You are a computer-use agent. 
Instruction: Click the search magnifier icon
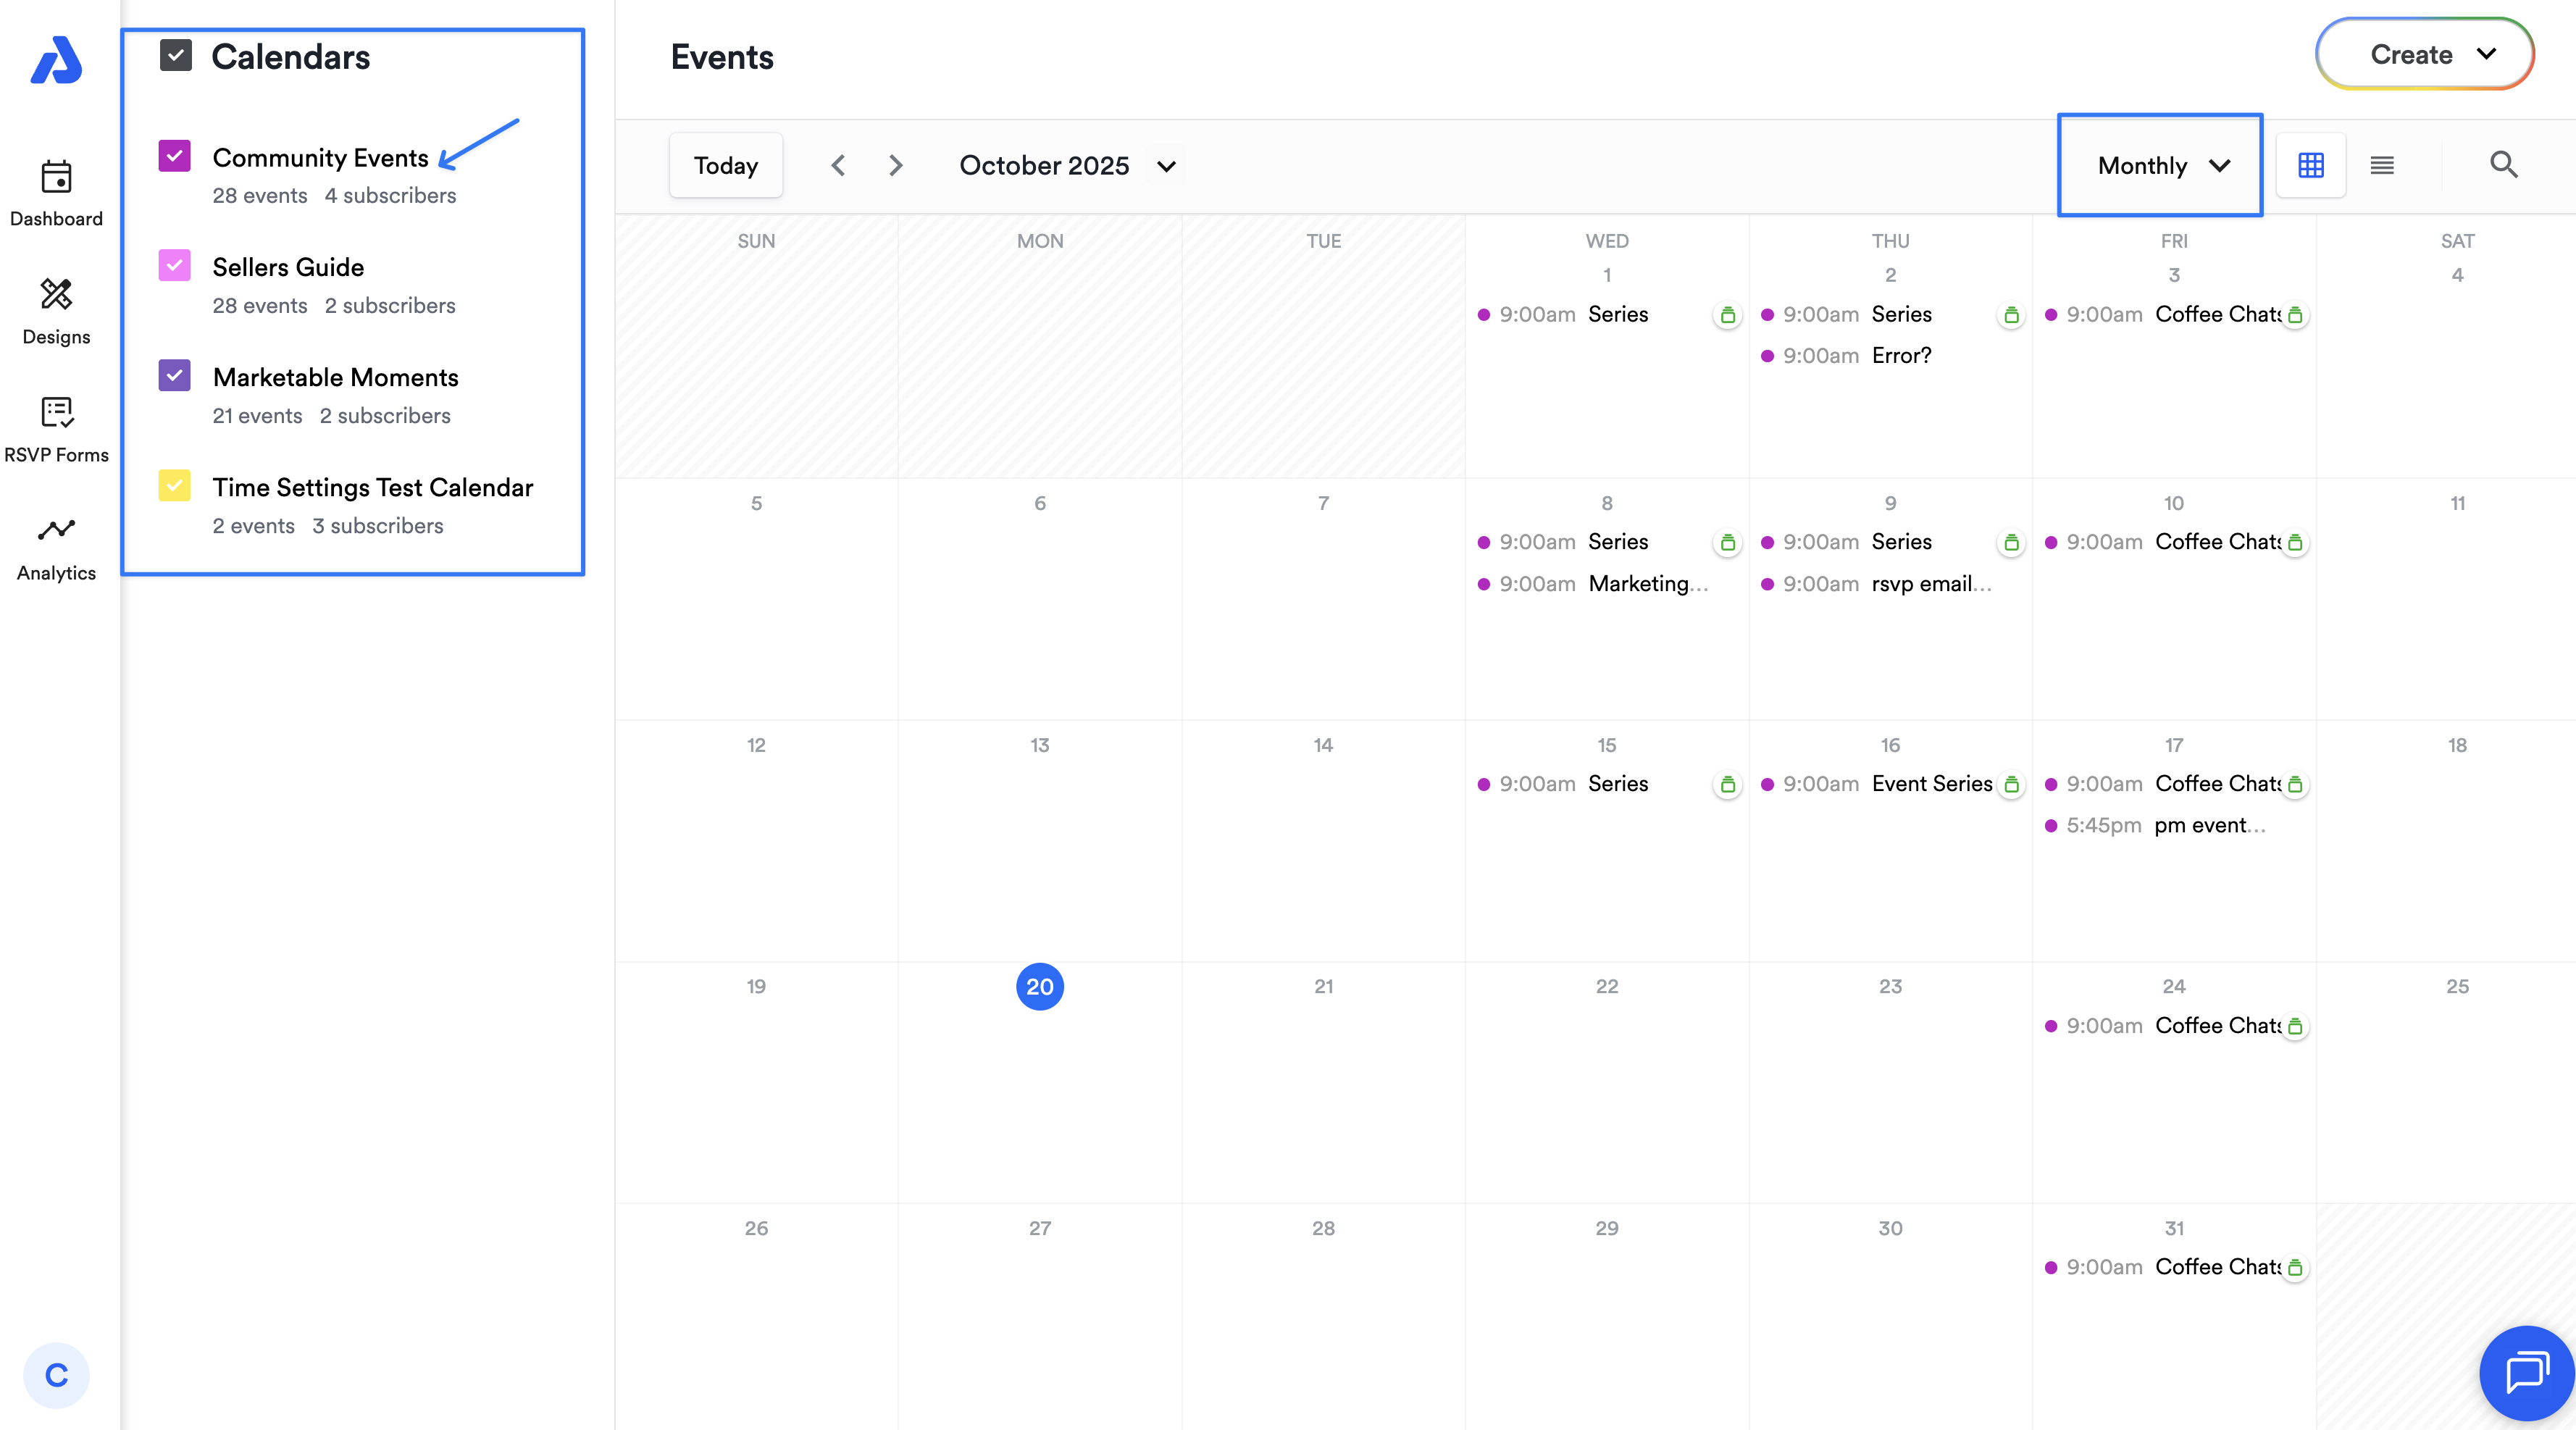pos(2503,165)
